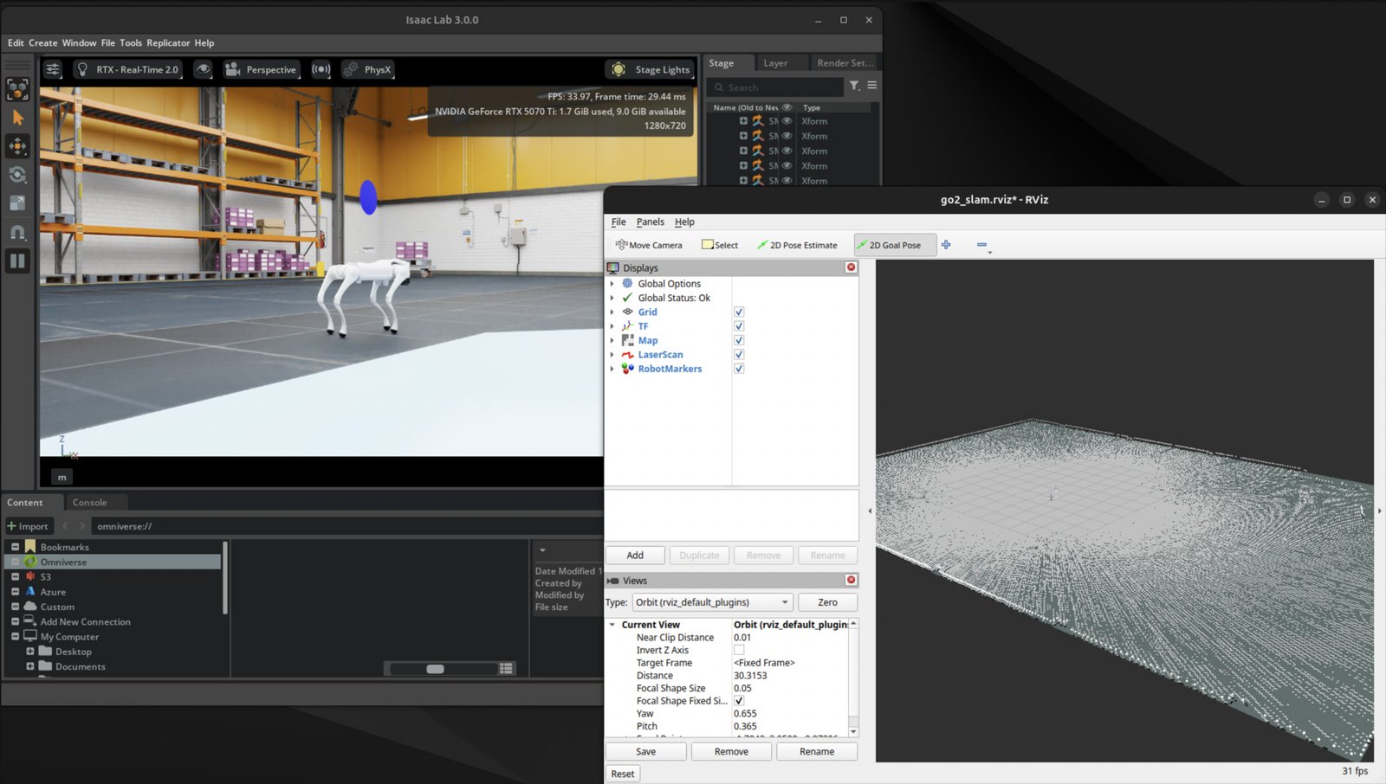
Task: Open the Panels menu in RViz
Action: coord(651,222)
